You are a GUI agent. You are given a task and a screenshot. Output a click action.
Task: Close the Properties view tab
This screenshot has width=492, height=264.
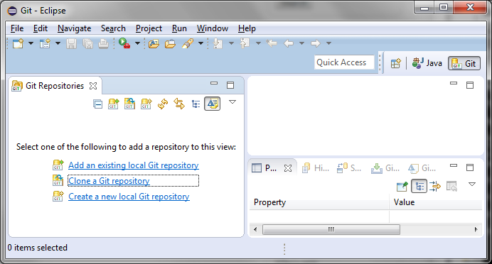(288, 168)
